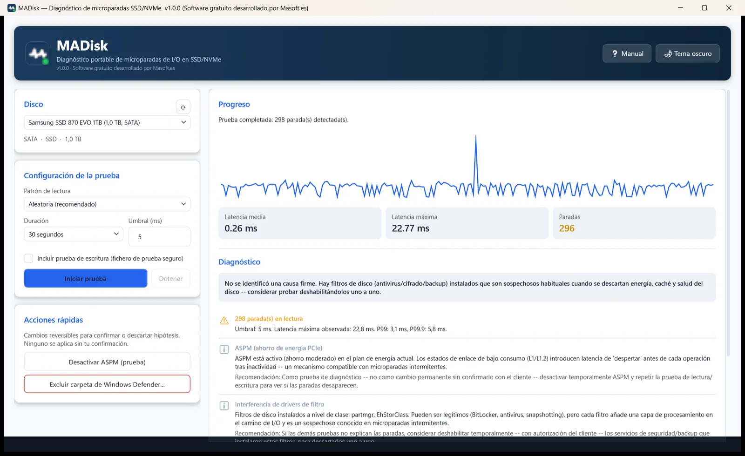Click the MADisk logo icon in header

[x=37, y=54]
